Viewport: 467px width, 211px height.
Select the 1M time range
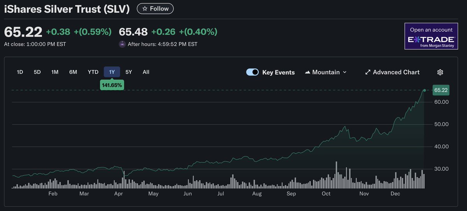coord(55,72)
